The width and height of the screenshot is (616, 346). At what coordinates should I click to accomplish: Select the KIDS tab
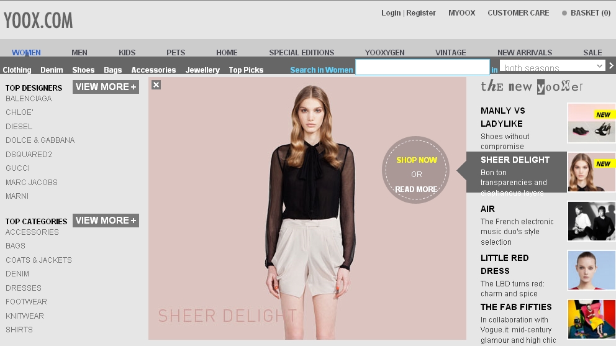[x=127, y=53]
